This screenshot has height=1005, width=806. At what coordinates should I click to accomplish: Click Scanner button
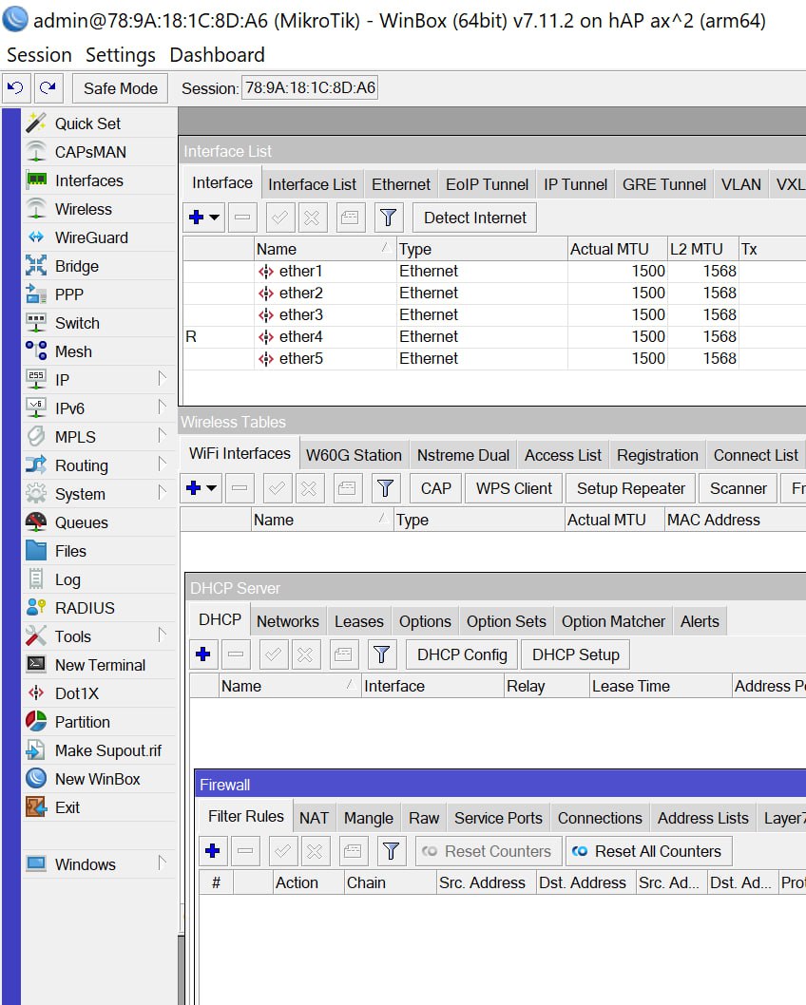click(738, 488)
